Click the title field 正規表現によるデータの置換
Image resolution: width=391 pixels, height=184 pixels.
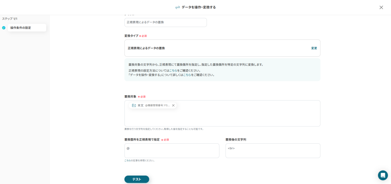coord(165,22)
